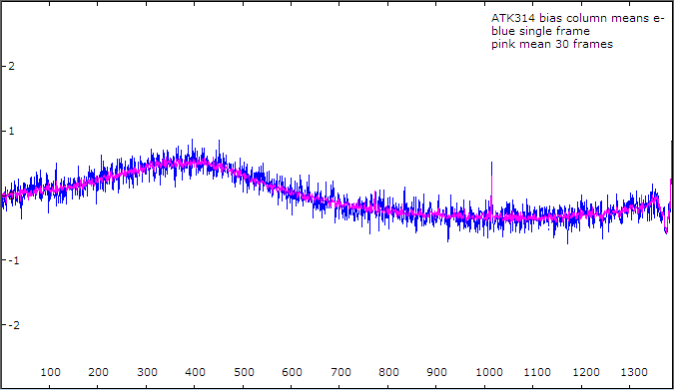Click the 'pink mean 30 frames' legend line
The height and width of the screenshot is (390, 674).
coord(552,44)
